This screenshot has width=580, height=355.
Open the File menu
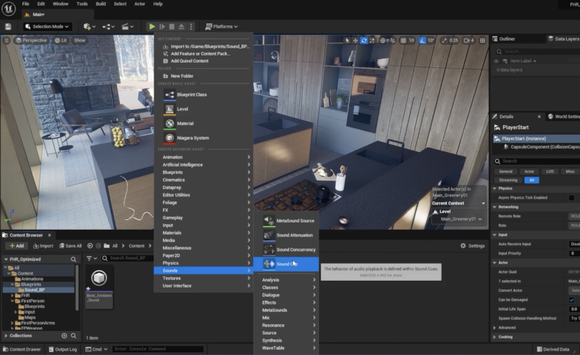25,4
